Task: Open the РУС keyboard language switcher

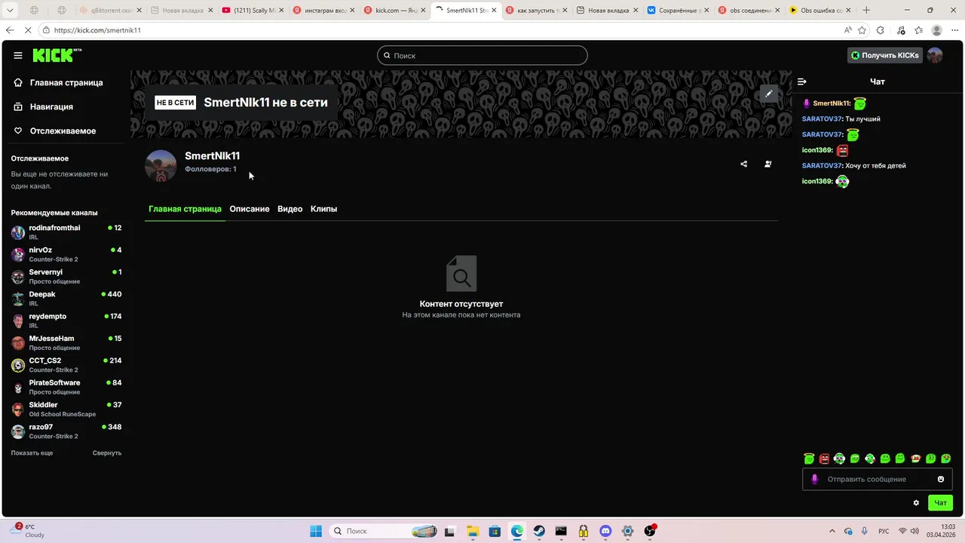Action: click(x=884, y=531)
